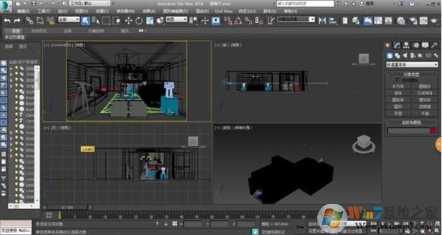Activate the Select and Rotate tool
This screenshot has height=235, width=442.
[x=139, y=20]
